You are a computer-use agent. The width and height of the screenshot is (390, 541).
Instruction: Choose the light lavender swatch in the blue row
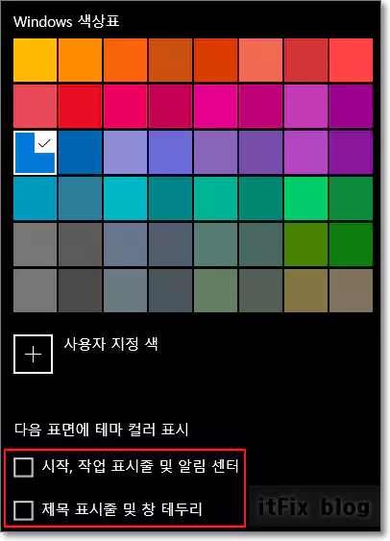pos(125,152)
